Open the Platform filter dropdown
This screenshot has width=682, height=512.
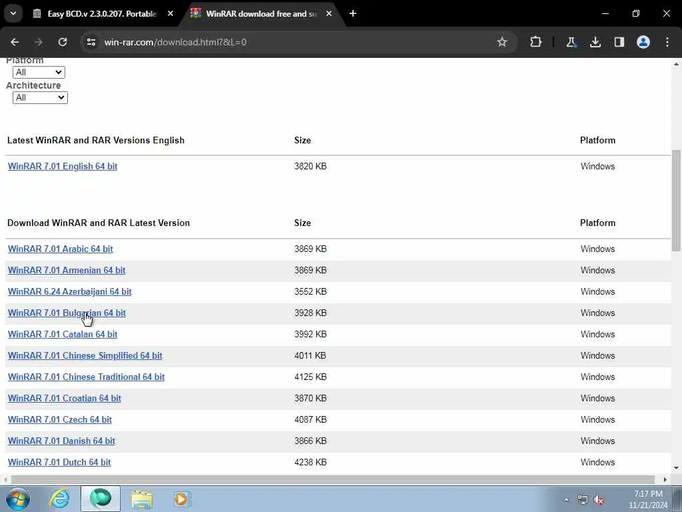pyautogui.click(x=39, y=72)
